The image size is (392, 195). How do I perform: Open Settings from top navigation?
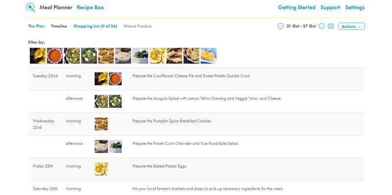(x=355, y=7)
